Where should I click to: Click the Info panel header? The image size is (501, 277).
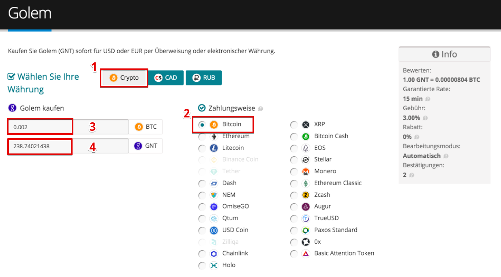click(445, 54)
